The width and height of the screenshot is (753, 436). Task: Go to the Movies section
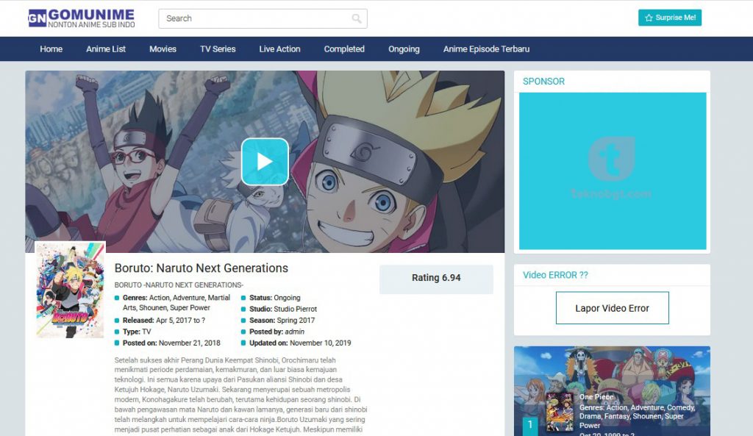coord(163,49)
